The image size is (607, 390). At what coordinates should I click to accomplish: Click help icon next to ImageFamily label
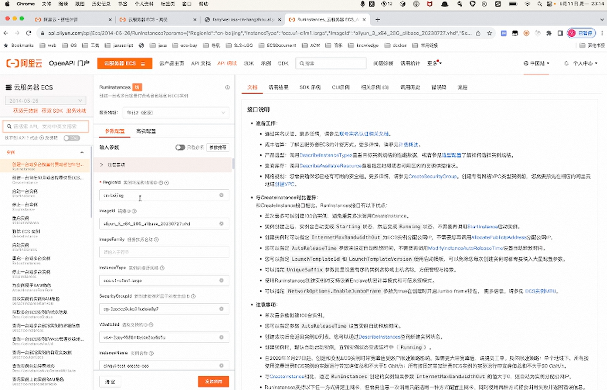tap(157, 240)
